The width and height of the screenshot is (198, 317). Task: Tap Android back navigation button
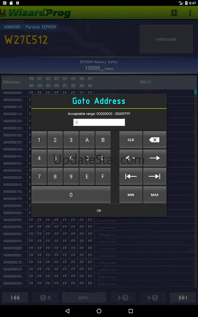tap(67, 311)
